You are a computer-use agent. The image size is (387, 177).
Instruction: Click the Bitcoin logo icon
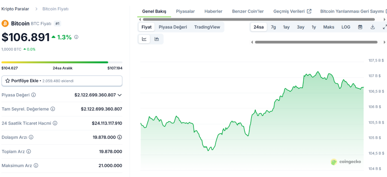(5, 24)
